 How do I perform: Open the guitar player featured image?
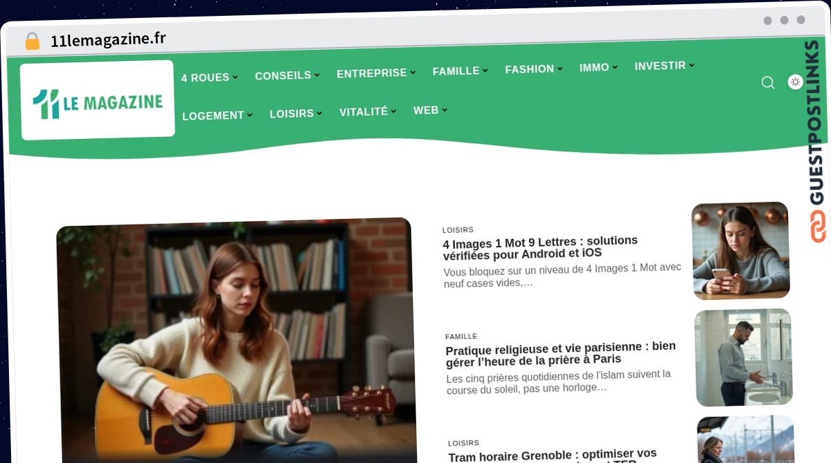(x=235, y=341)
